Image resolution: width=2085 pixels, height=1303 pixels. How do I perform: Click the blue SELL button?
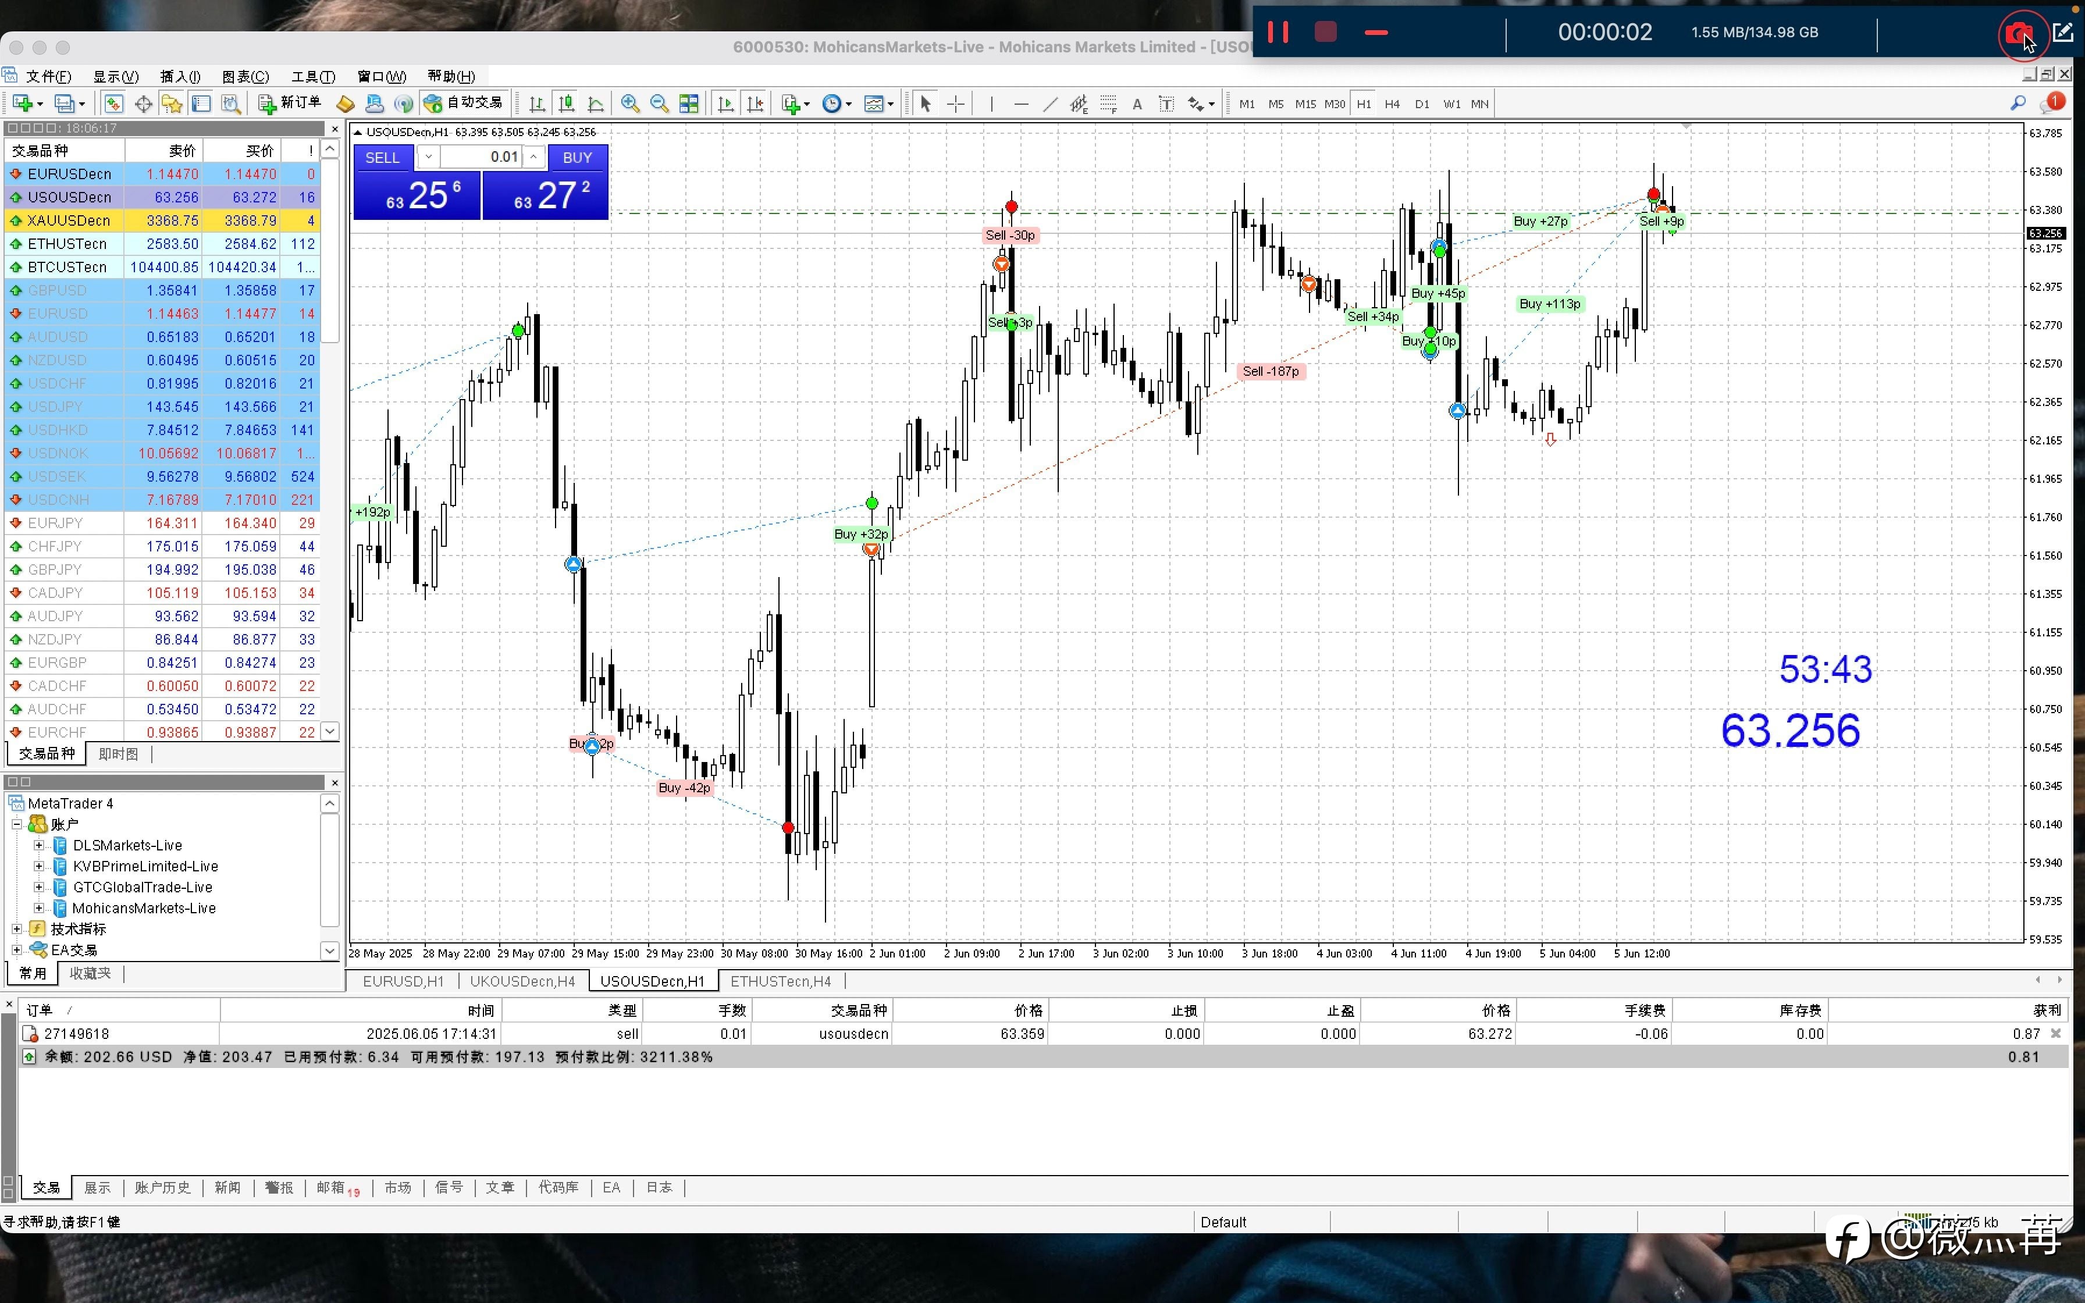click(383, 157)
